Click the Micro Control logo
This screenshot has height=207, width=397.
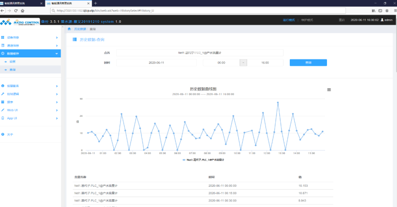20,22
